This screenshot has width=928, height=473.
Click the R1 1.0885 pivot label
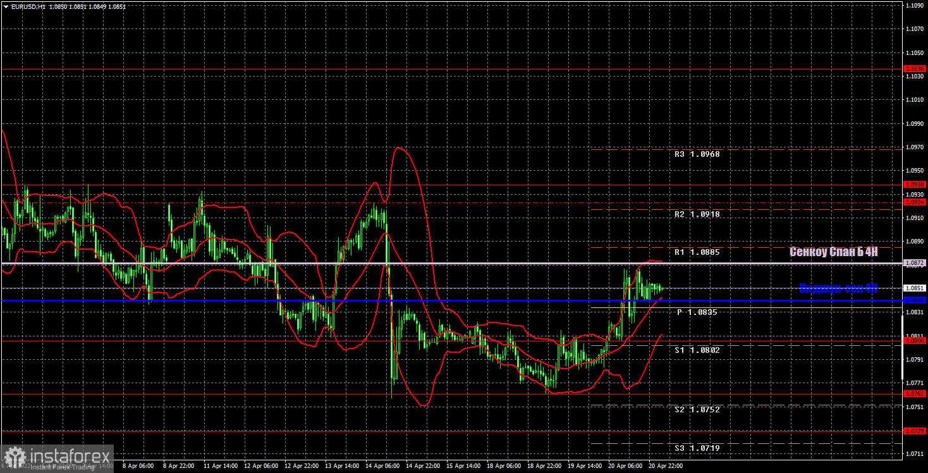697,252
